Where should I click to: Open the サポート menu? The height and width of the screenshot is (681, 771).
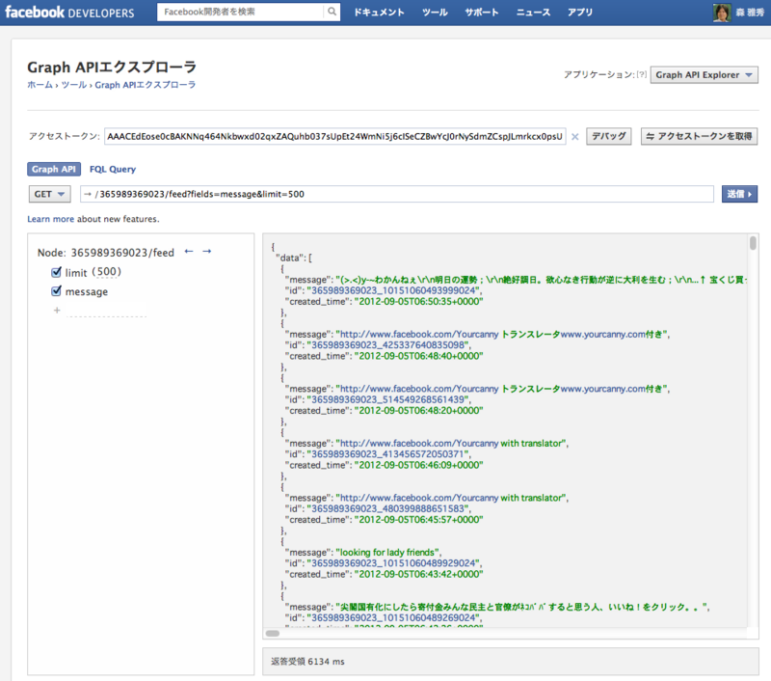[x=481, y=13]
